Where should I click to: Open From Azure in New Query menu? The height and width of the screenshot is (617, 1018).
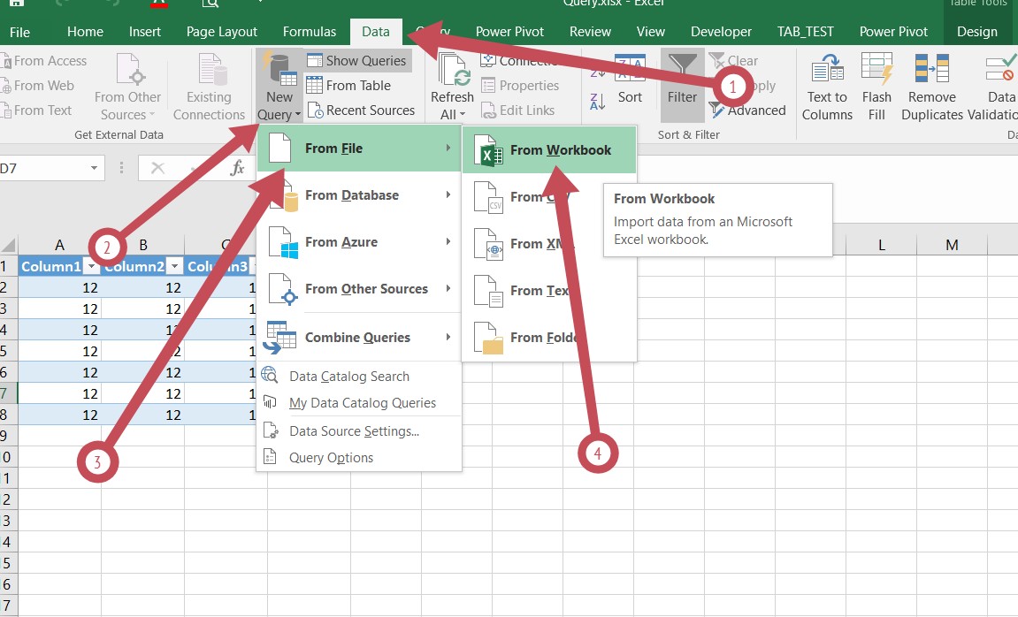(359, 242)
